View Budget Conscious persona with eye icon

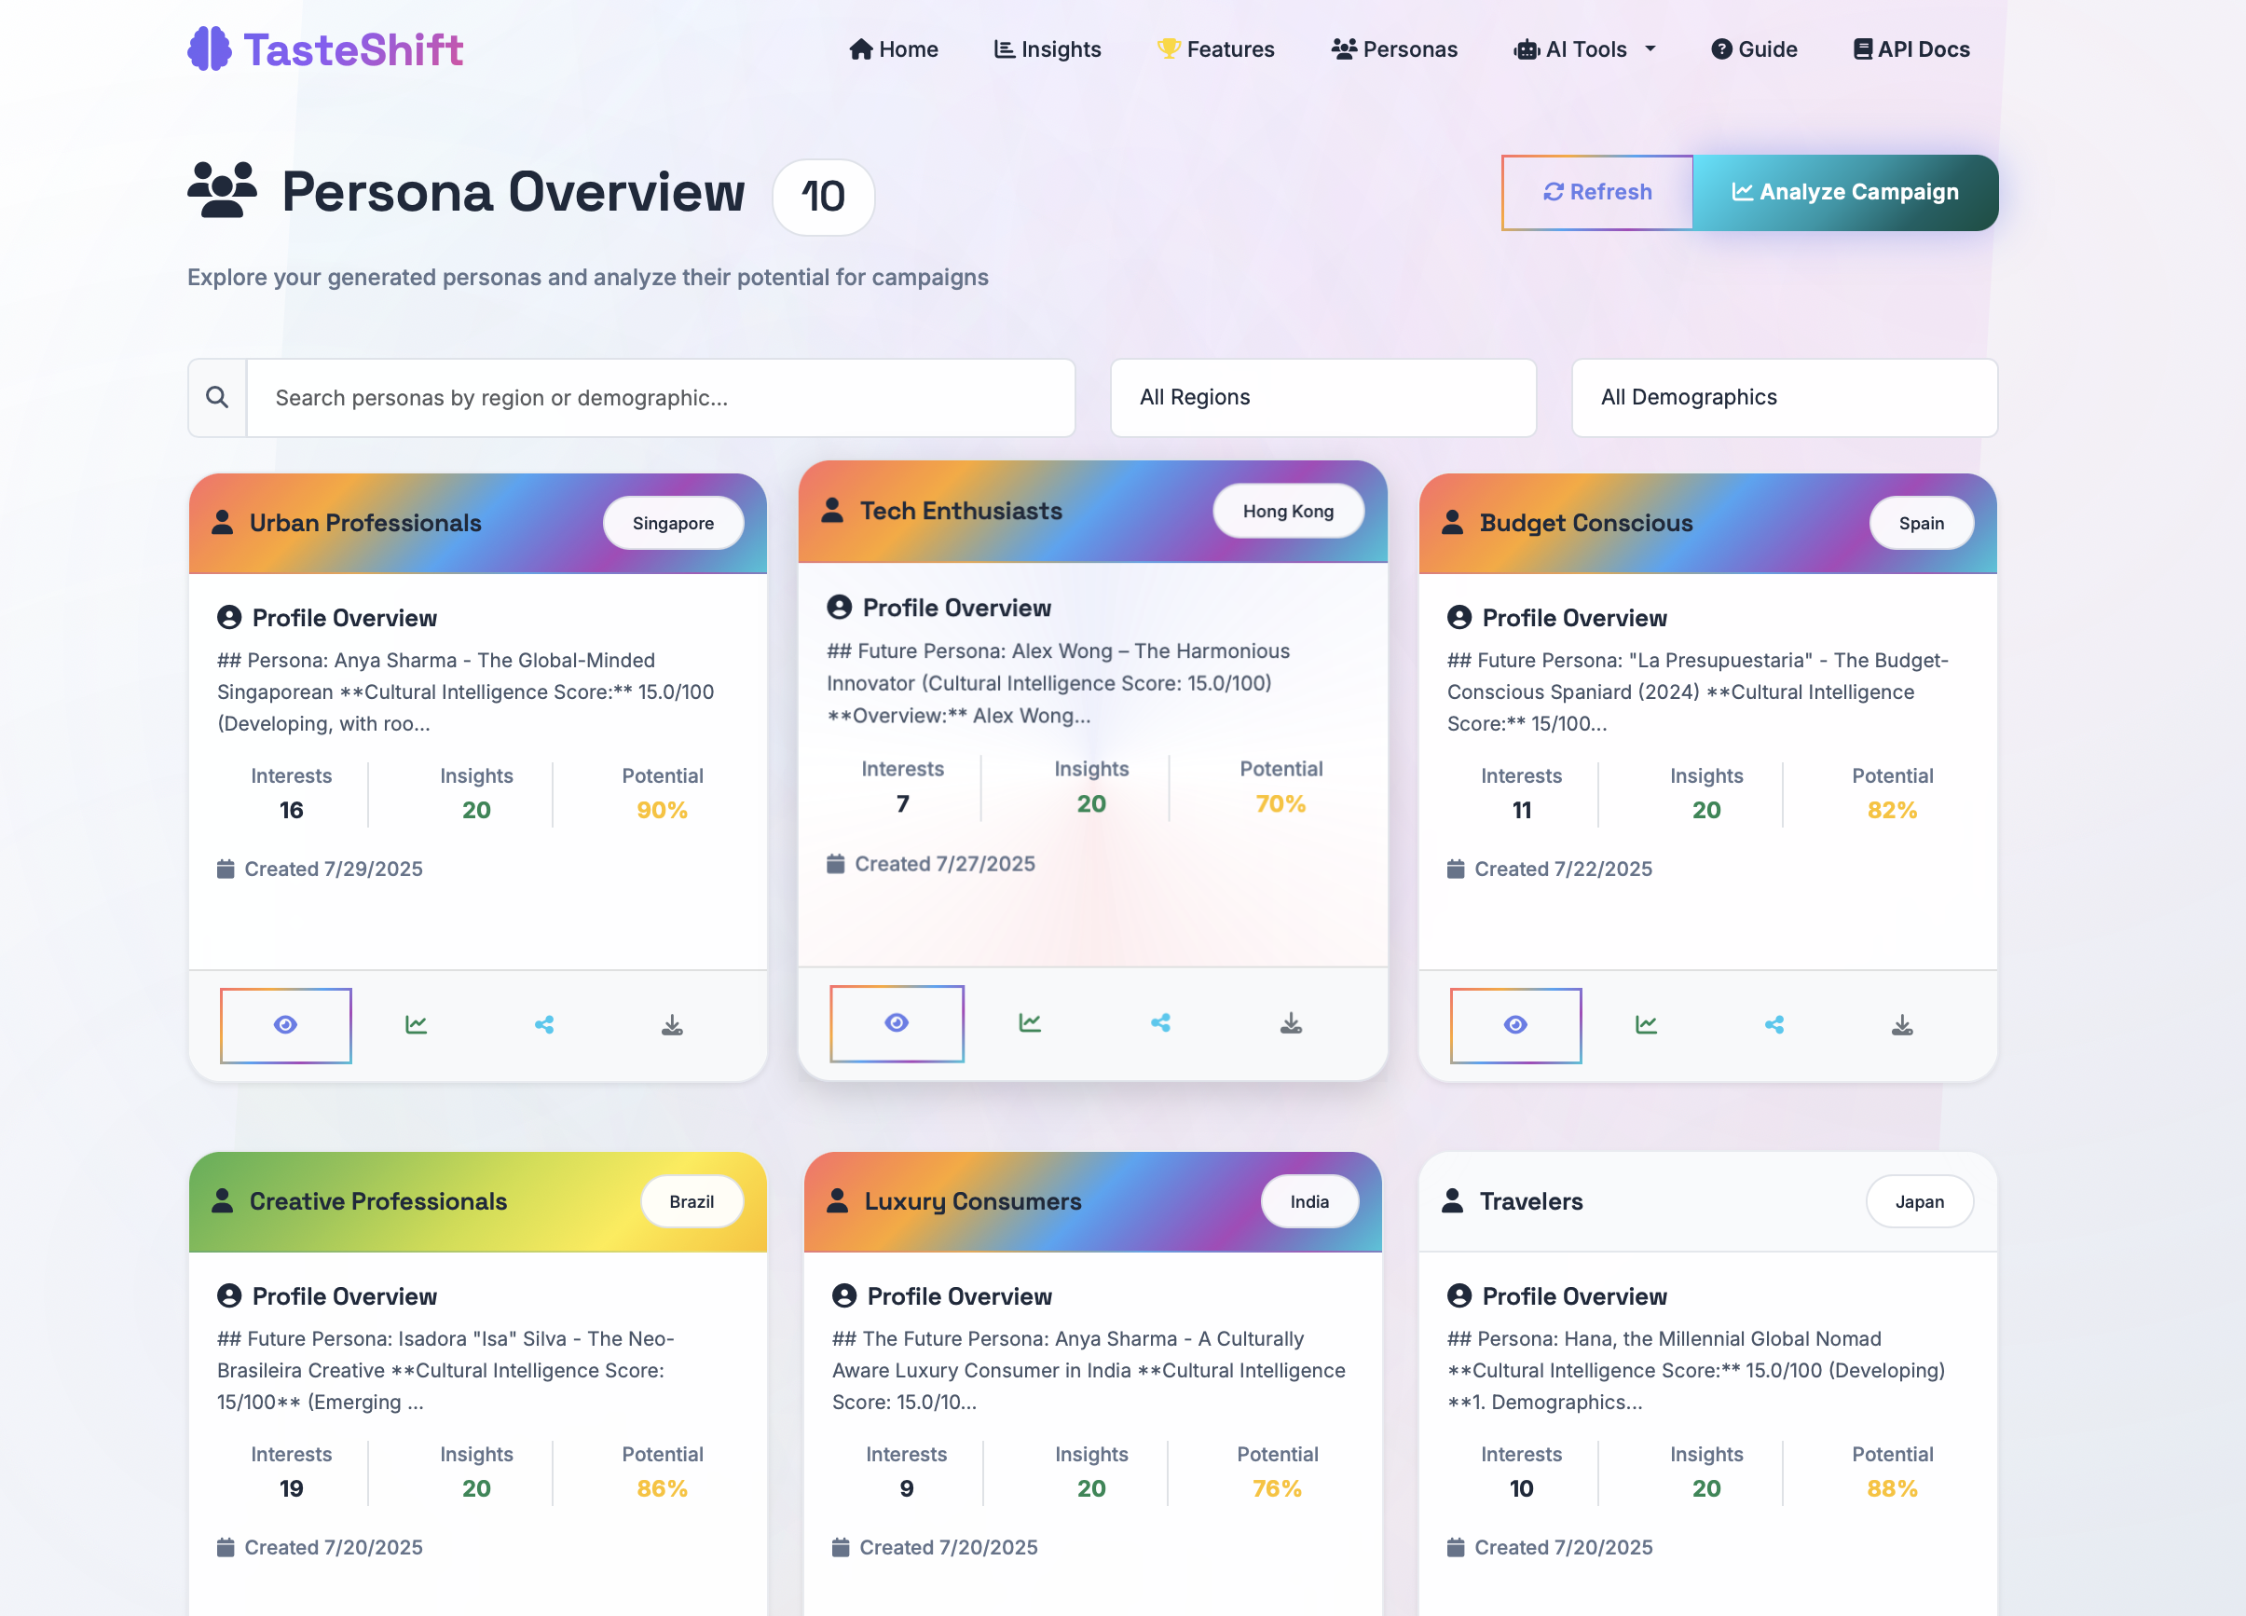click(1515, 1025)
